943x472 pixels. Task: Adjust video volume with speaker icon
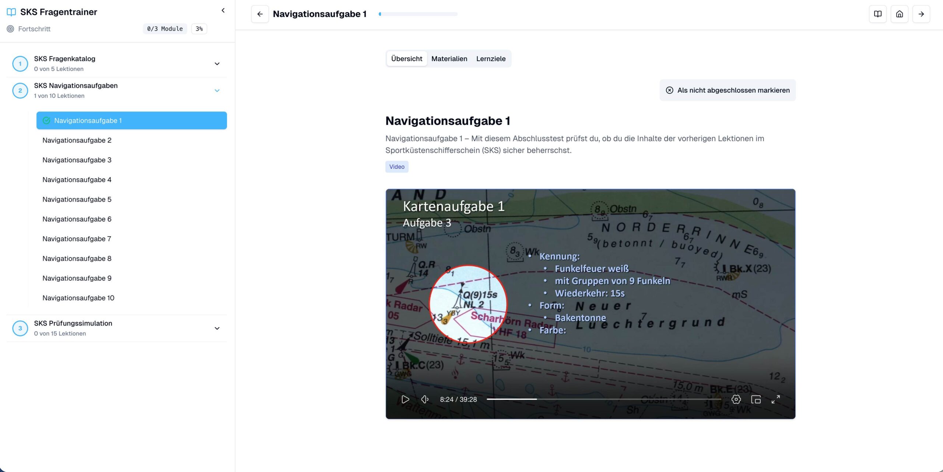(425, 399)
